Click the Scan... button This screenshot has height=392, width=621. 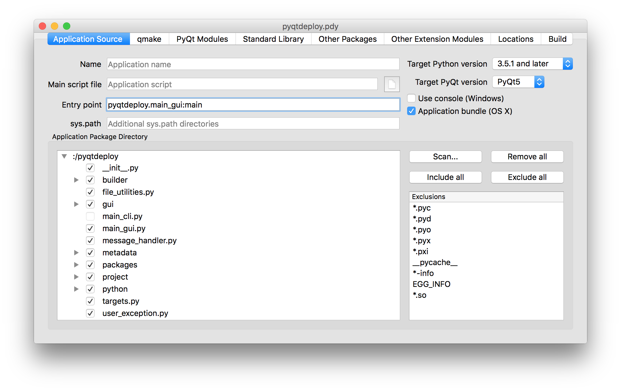[445, 157]
